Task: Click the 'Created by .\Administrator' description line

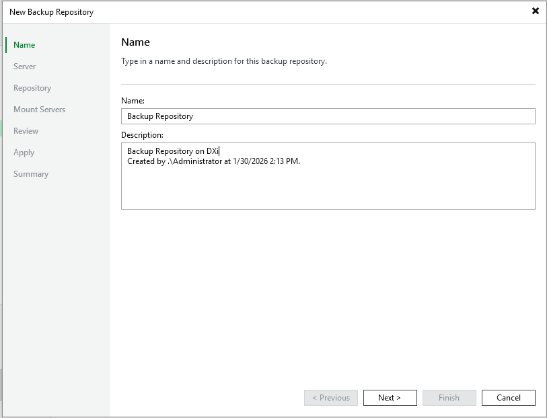Action: [213, 161]
